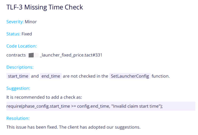Click the Status label

pos(13,34)
